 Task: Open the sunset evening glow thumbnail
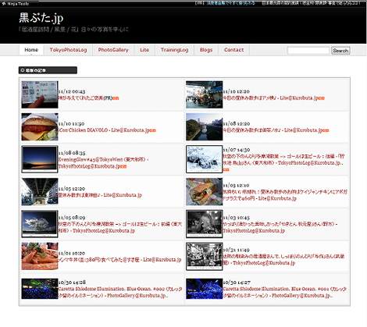[40, 159]
